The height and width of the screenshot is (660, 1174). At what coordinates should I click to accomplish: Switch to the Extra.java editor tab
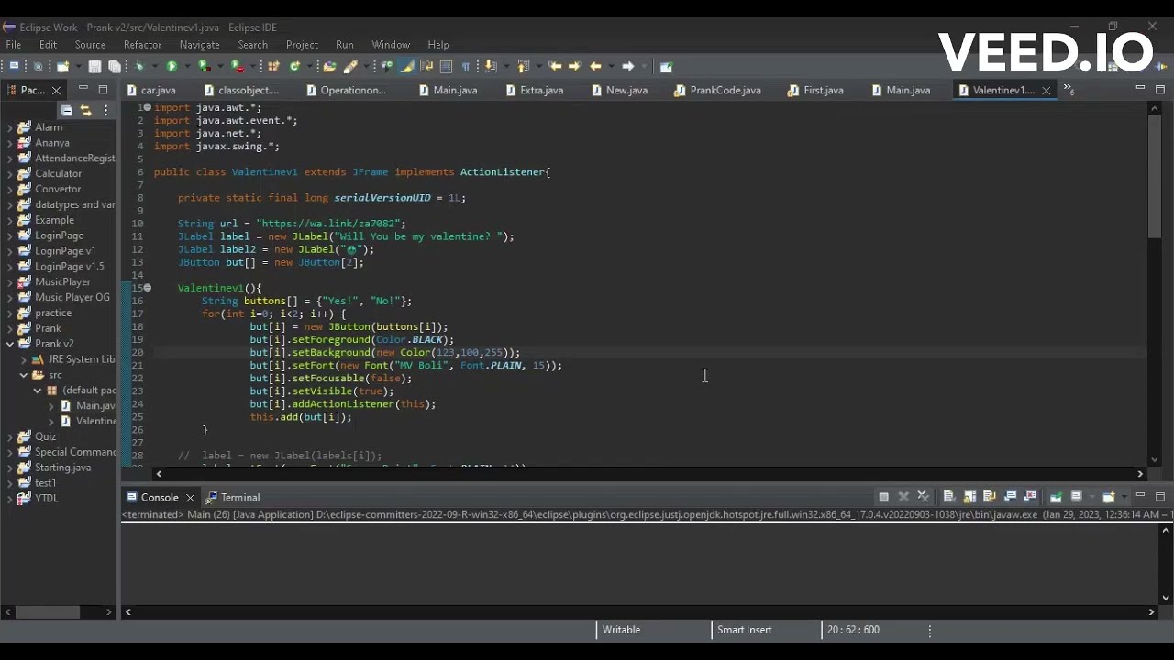click(x=534, y=90)
